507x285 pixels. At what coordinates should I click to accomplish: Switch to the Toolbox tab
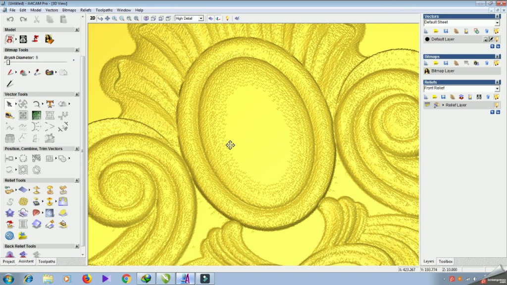446,261
